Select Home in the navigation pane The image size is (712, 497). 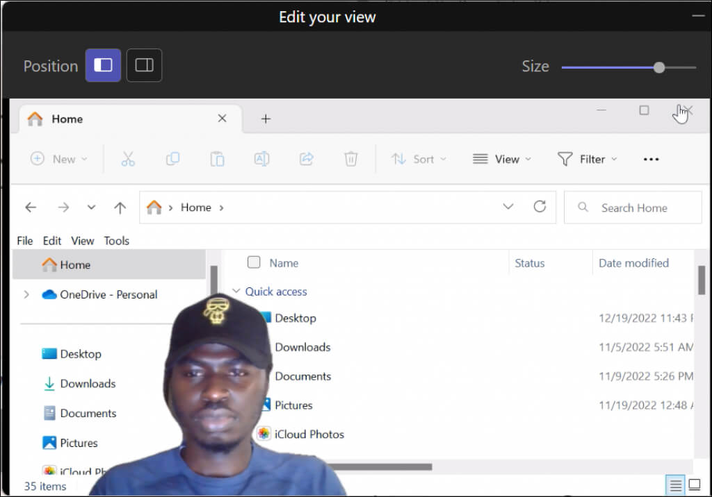point(109,265)
